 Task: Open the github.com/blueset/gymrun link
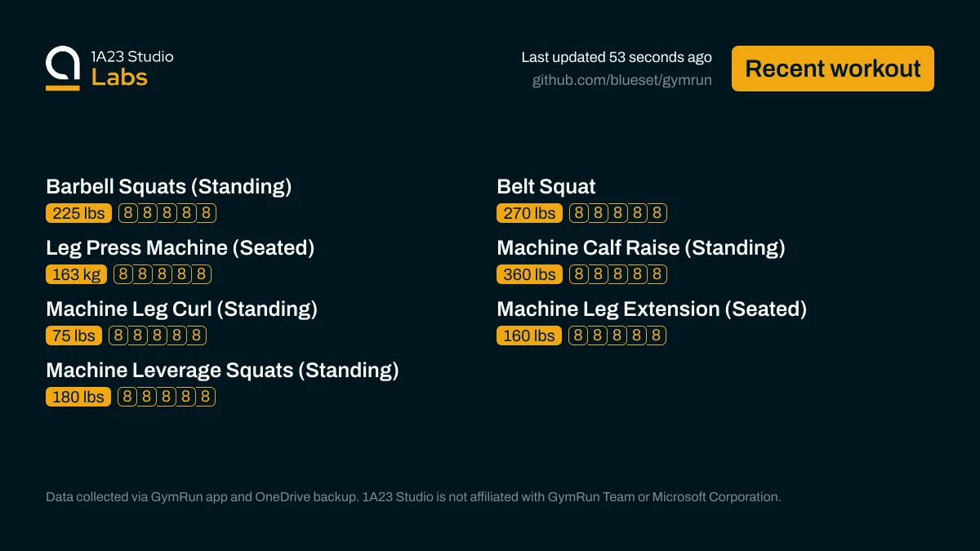coord(621,80)
